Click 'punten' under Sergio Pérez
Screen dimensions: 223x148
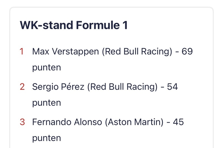point(47,103)
